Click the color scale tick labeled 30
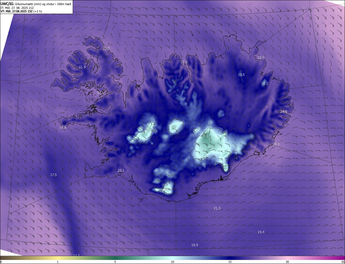Image resolution: width=345 pixels, height=264 pixels. (287, 262)
